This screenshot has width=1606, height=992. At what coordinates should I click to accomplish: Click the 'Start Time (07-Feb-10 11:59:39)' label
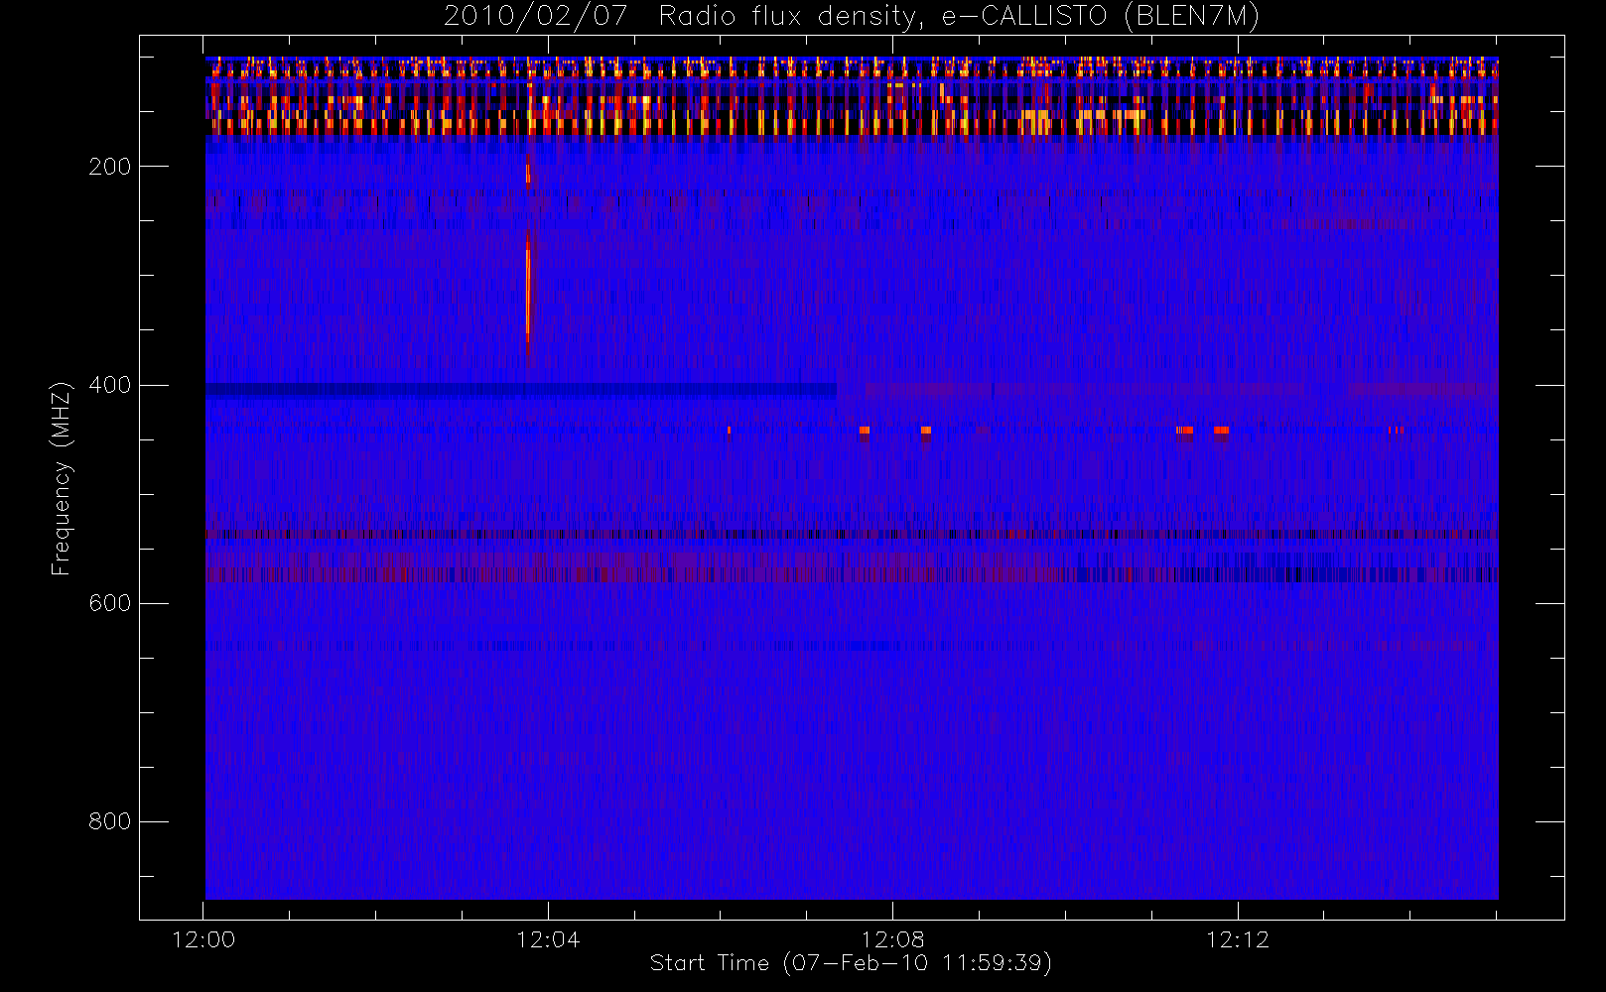[851, 963]
